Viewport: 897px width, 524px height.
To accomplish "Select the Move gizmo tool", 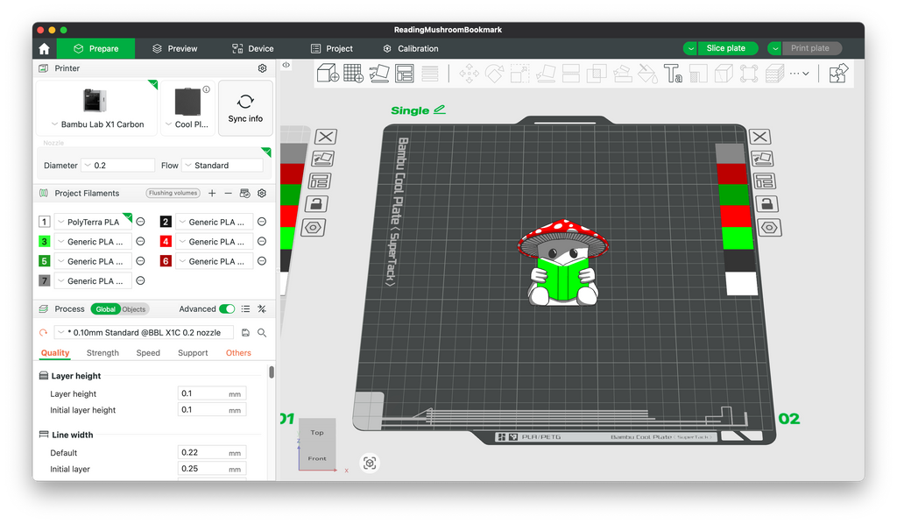I will click(470, 74).
